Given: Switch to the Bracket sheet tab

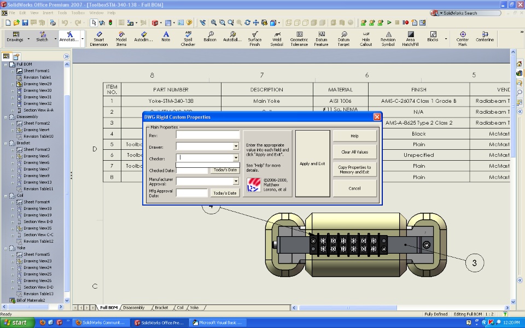Looking at the screenshot, I should [161, 308].
